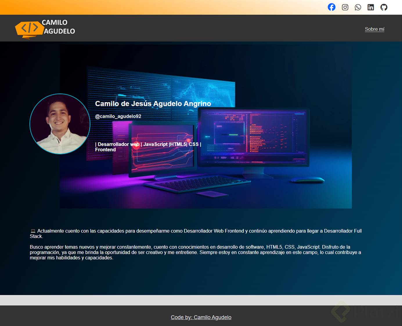The image size is (402, 326).
Task: Open the GitHub icon
Action: point(384,7)
